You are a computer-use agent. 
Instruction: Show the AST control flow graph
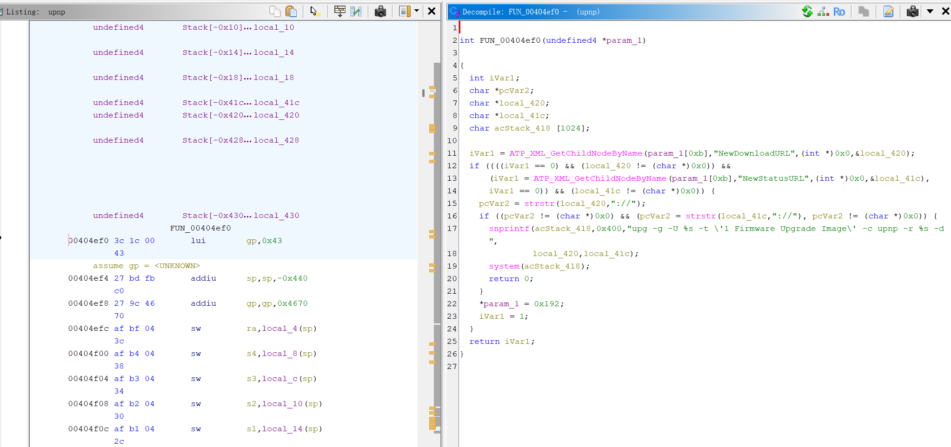823,11
